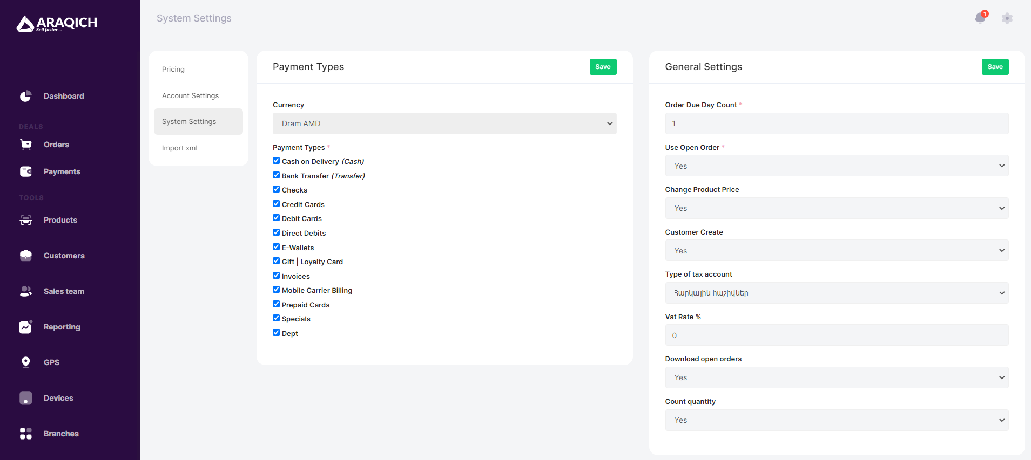Click the Dashboard pie chart icon
The height and width of the screenshot is (460, 1031).
(25, 96)
